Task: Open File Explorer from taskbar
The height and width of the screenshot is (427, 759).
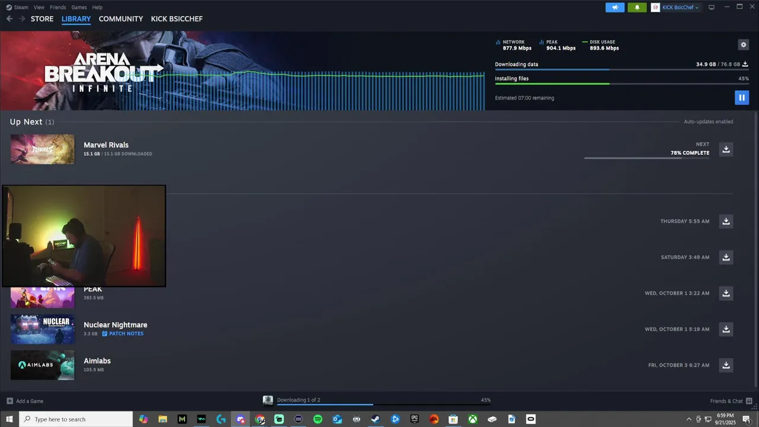Action: [162, 419]
